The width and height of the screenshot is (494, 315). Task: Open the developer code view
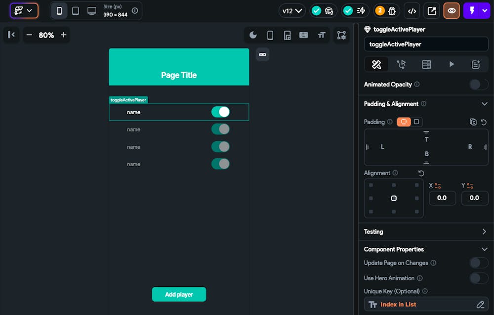412,11
